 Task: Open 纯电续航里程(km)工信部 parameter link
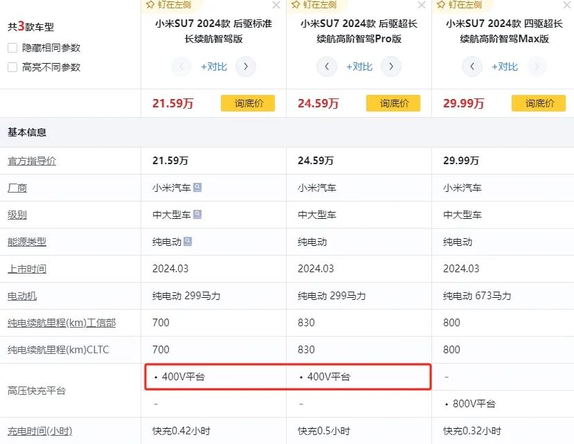point(62,323)
